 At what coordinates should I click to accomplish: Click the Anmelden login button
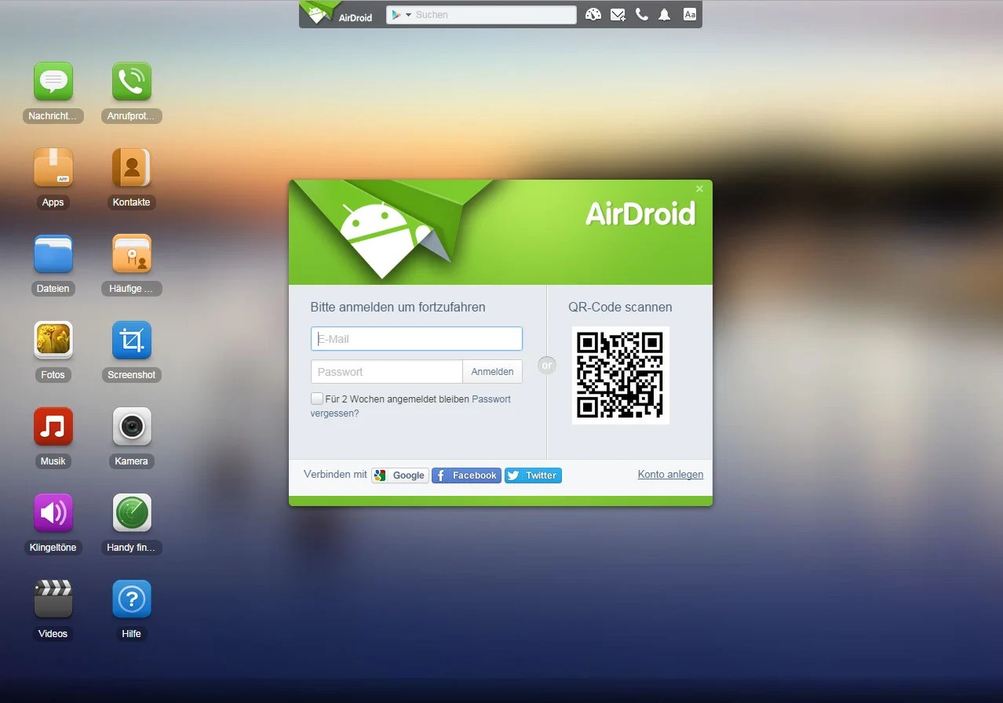tap(492, 371)
